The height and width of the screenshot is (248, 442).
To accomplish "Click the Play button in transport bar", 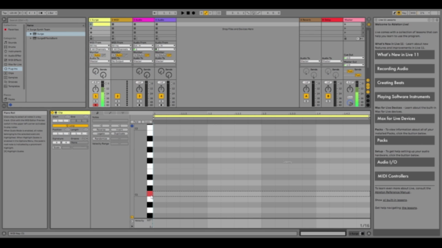I will pyautogui.click(x=182, y=13).
